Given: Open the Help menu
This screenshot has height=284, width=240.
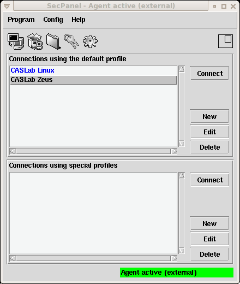Looking at the screenshot, I should (78, 20).
